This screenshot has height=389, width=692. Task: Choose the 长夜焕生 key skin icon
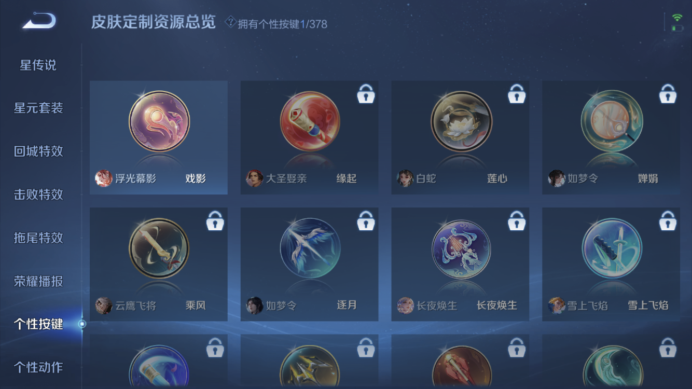point(461,248)
